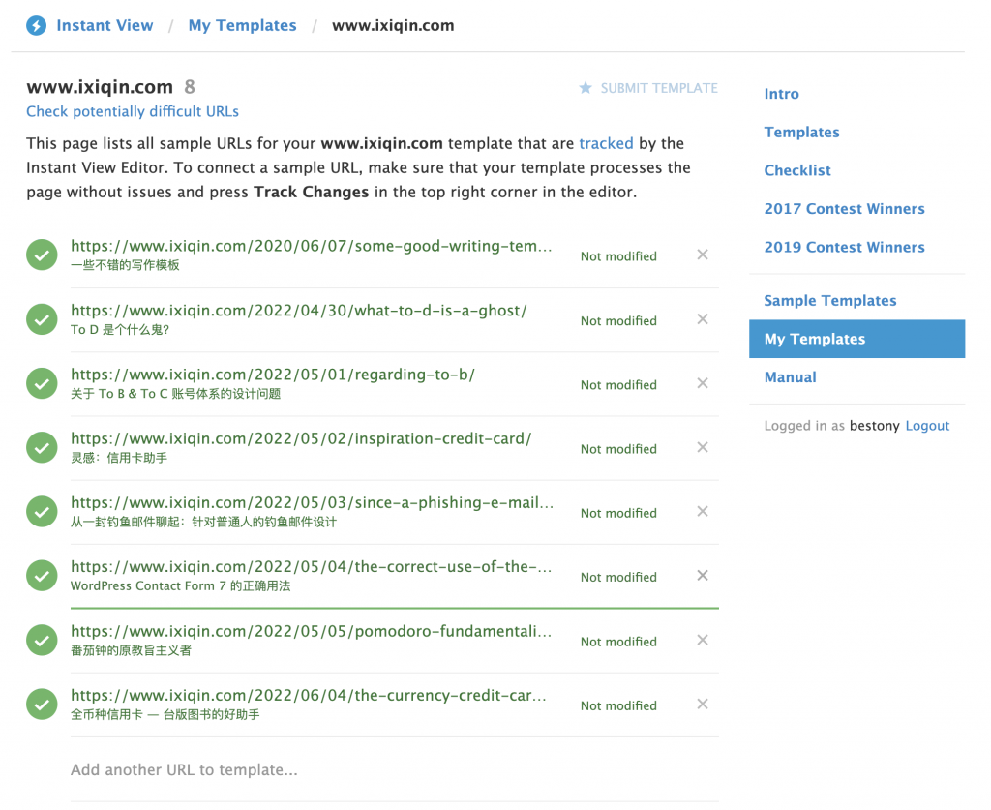Click the green checkmark for the pomodoro-fundamentali URL
The width and height of the screenshot is (991, 810).
(x=42, y=640)
